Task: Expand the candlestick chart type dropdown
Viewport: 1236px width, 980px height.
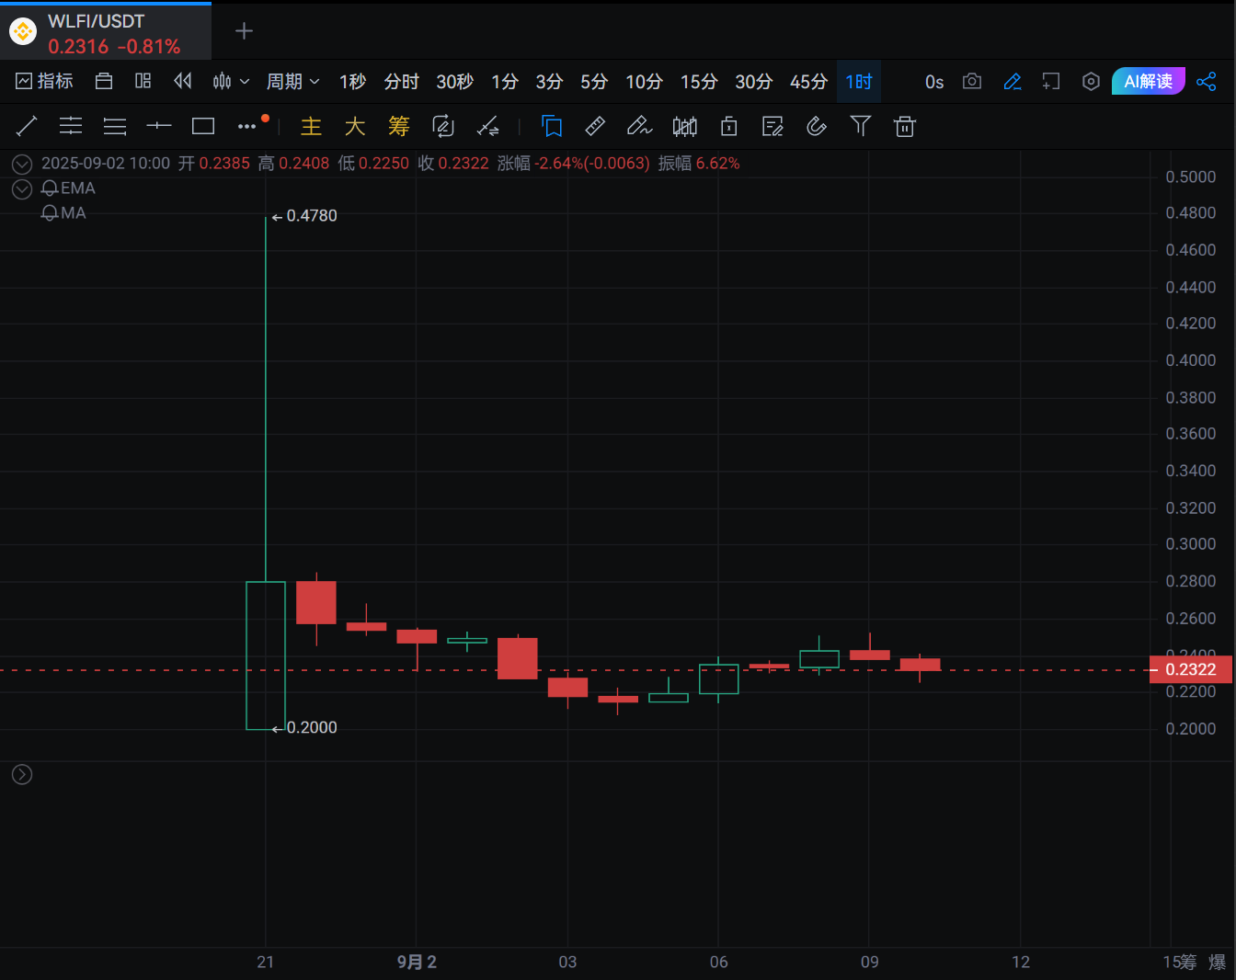Action: 231,82
